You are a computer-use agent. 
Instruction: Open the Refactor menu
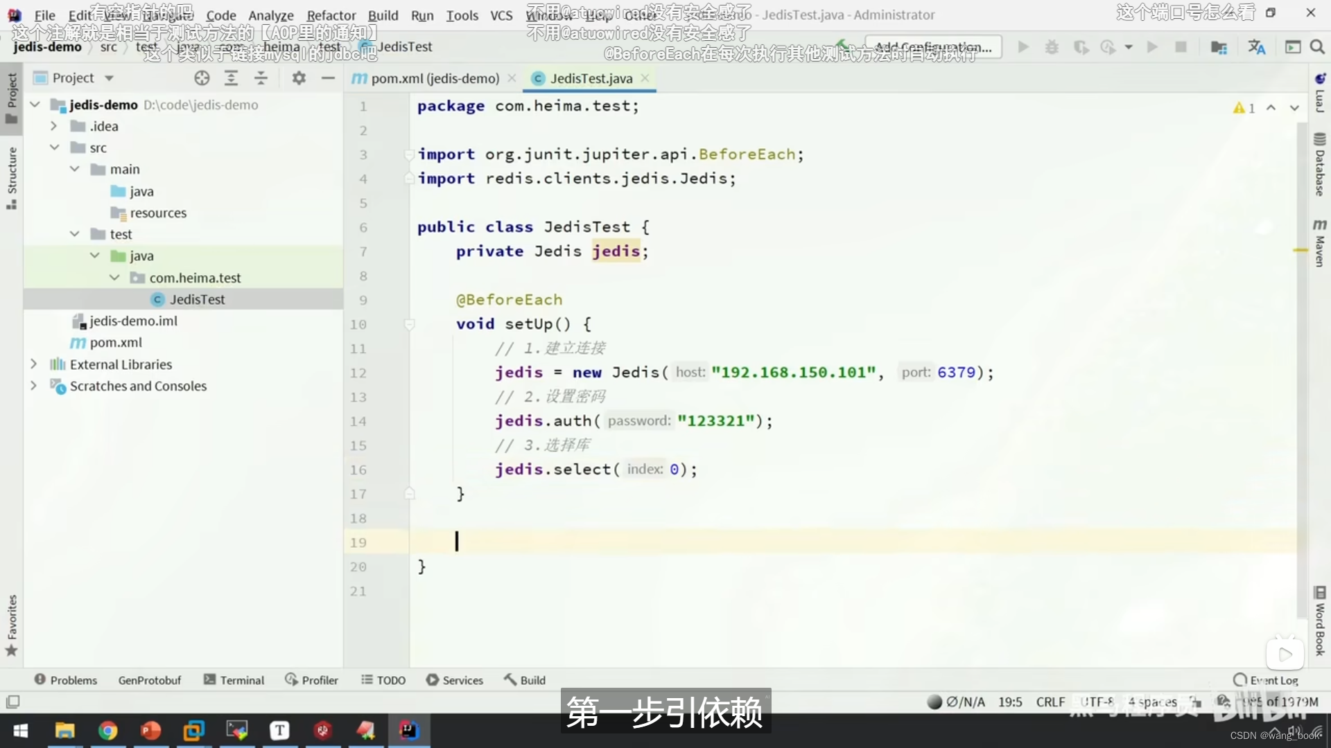pos(331,15)
